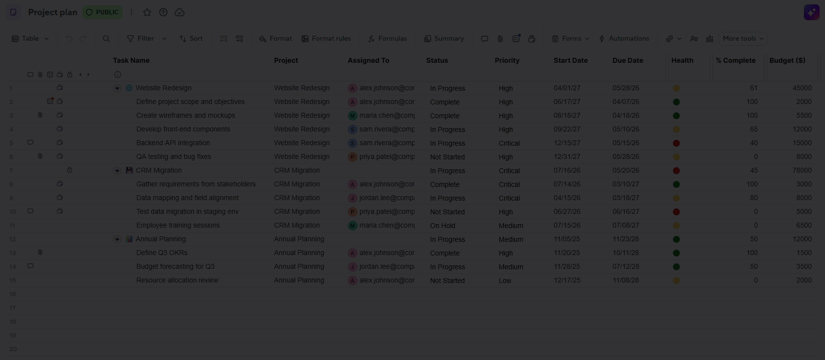Open the help question mark icon

163,12
